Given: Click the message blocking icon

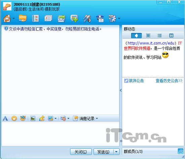Looking at the screenshot, I should 63,118.
